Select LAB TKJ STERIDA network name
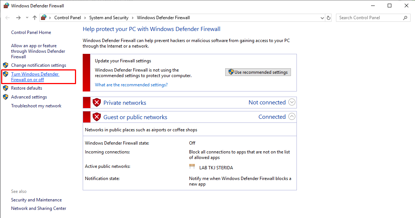 tap(216, 168)
